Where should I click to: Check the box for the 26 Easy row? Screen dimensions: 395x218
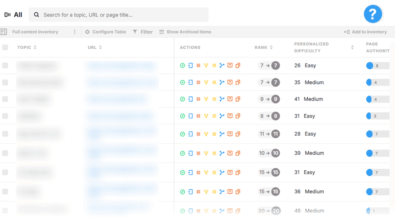(x=5, y=65)
